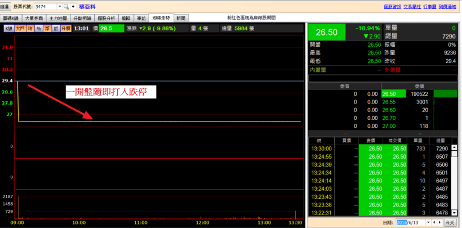Viewport: 462px width, 228px height.
Task: Click the plus icon next to search
Action: (x=73, y=6)
